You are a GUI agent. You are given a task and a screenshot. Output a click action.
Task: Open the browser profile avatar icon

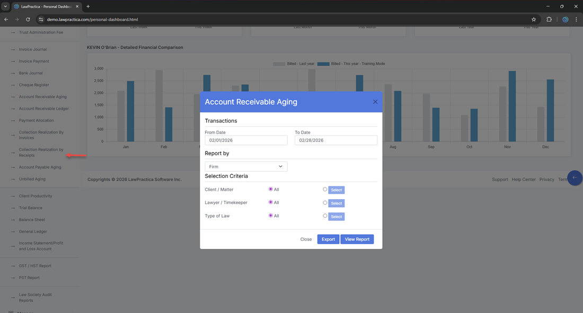(565, 20)
